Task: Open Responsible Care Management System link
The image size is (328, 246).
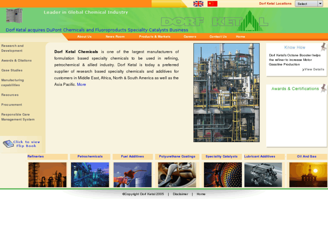Action: tap(18, 117)
